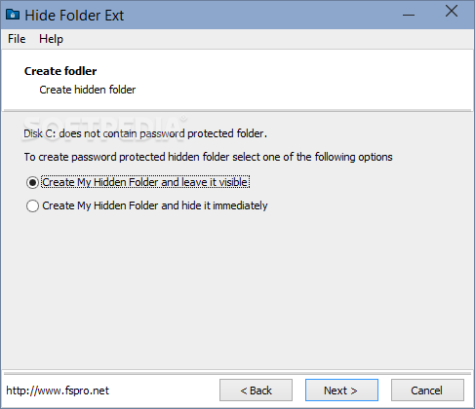Cancel the folder creation wizard
This screenshot has height=409, width=475.
427,390
